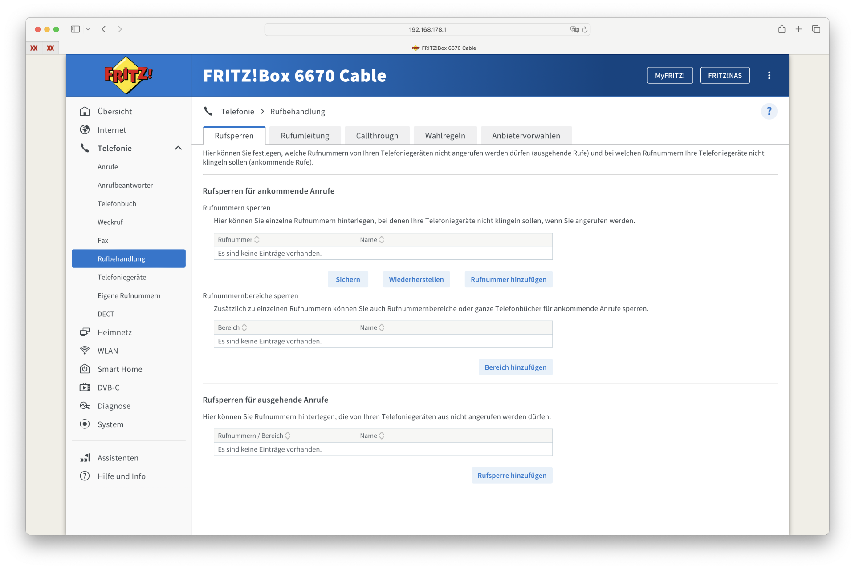Viewport: 855px width, 569px height.
Task: Select the second pinned XX tab
Action: point(50,48)
